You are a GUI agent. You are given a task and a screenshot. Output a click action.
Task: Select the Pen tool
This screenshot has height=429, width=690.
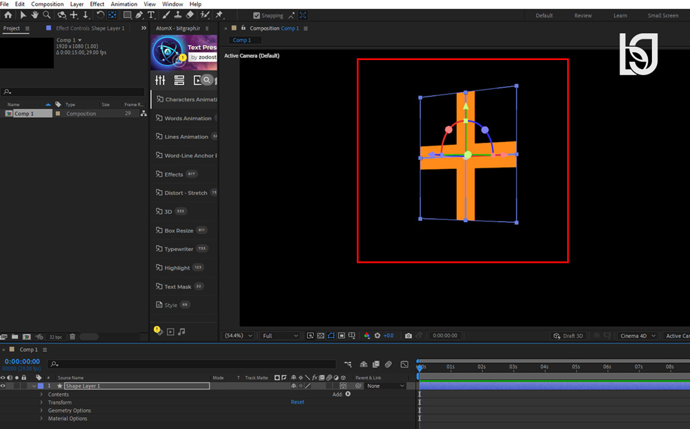pos(139,15)
